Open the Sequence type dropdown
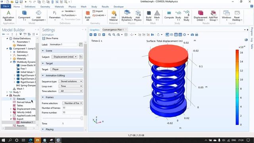This screenshot has height=143, width=254. click(71, 81)
